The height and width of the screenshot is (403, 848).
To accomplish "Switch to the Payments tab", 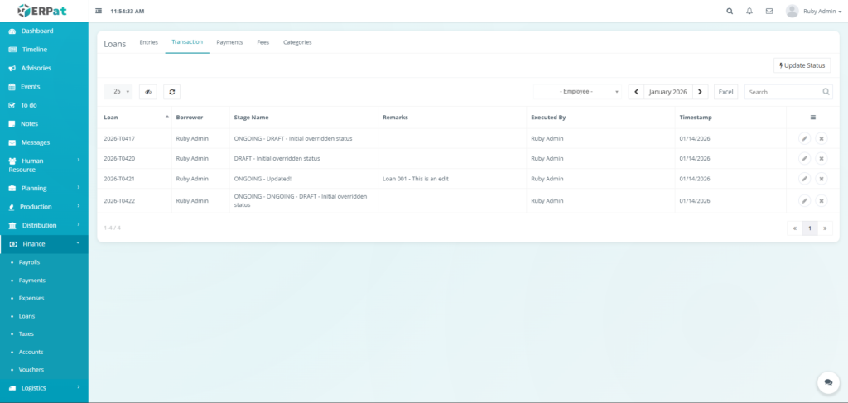I will [x=229, y=41].
